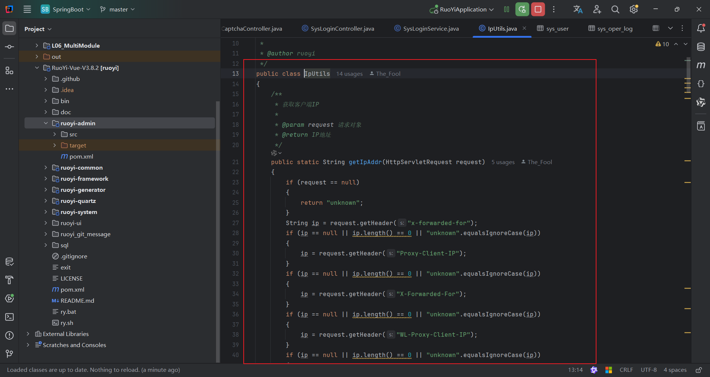Toggle read-only lock in status bar
The height and width of the screenshot is (377, 710).
point(699,370)
